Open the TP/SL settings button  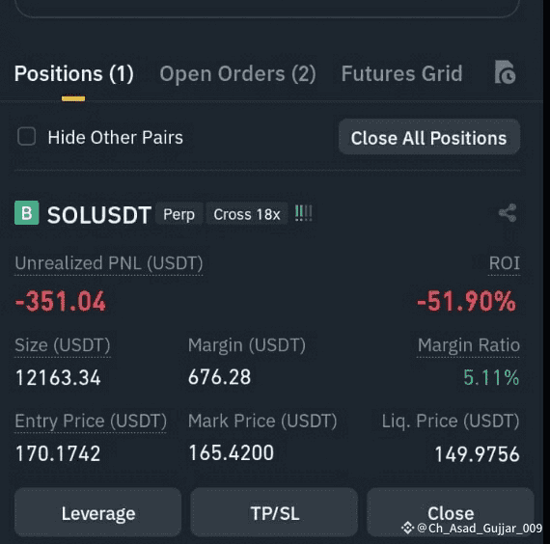[274, 513]
